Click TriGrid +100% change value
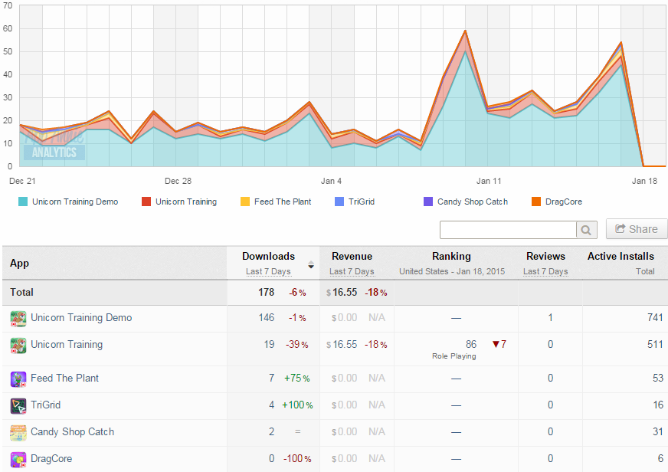This screenshot has width=668, height=472. tap(297, 405)
